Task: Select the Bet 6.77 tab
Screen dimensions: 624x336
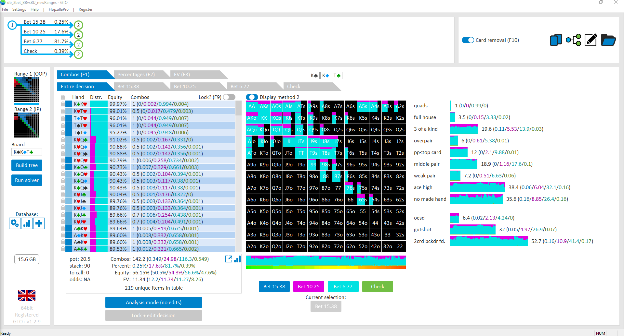Action: [x=253, y=87]
